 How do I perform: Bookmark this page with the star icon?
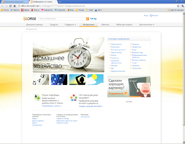point(178,6)
